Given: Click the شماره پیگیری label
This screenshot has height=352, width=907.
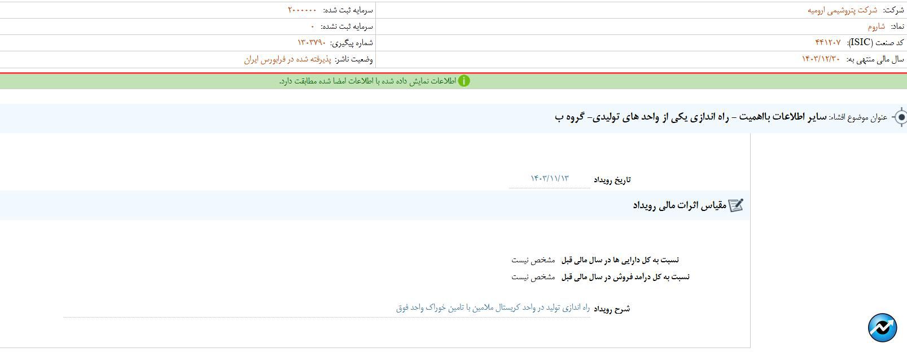Looking at the screenshot, I should click(x=352, y=43).
